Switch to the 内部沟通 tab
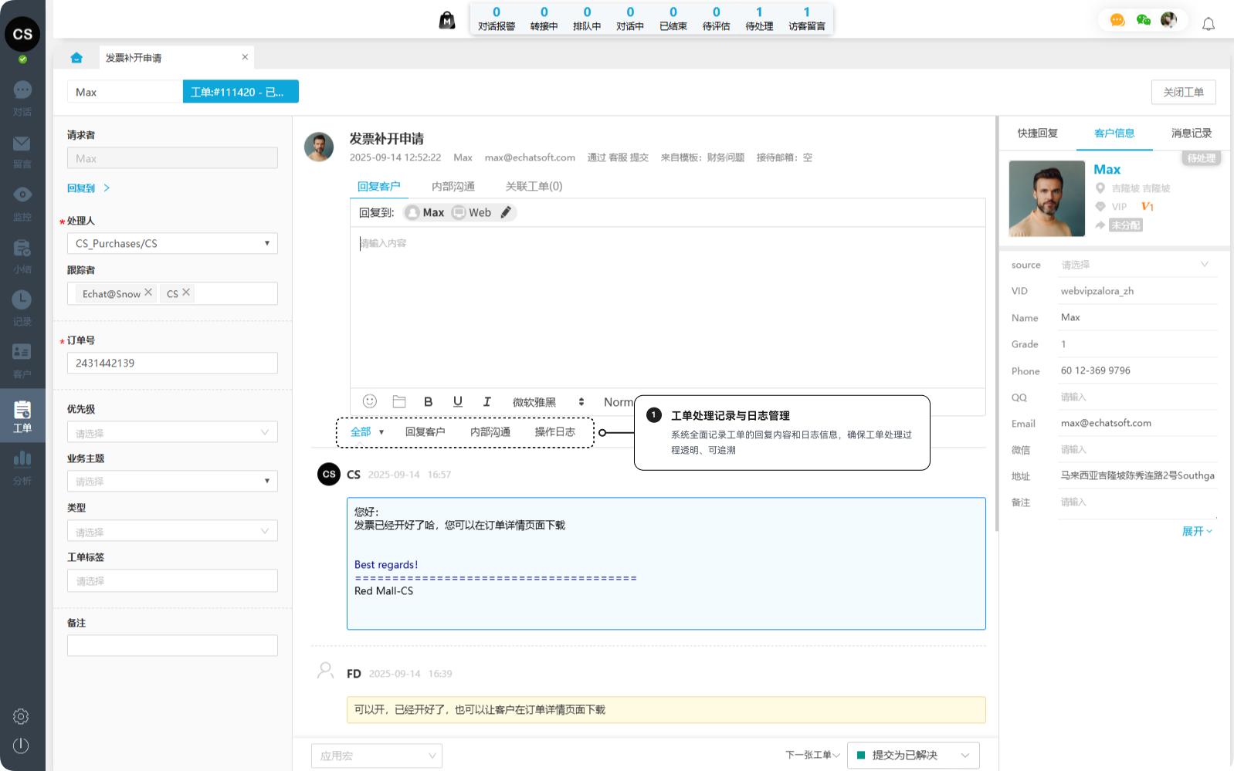Viewport: 1234px width, 771px height. [453, 186]
